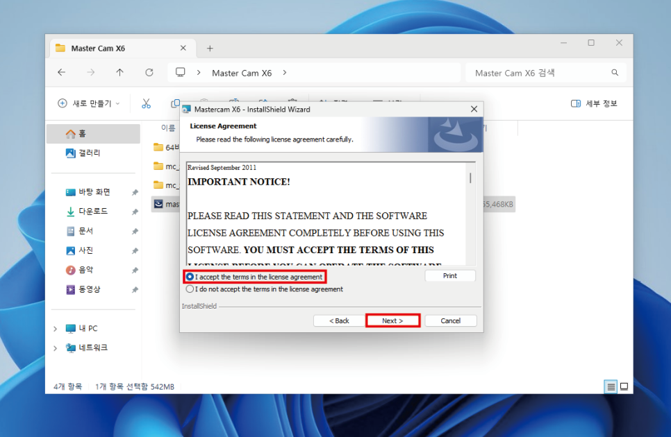Image resolution: width=671 pixels, height=437 pixels.
Task: Open 다운로드 (Downloads) quick access
Action: (x=93, y=212)
